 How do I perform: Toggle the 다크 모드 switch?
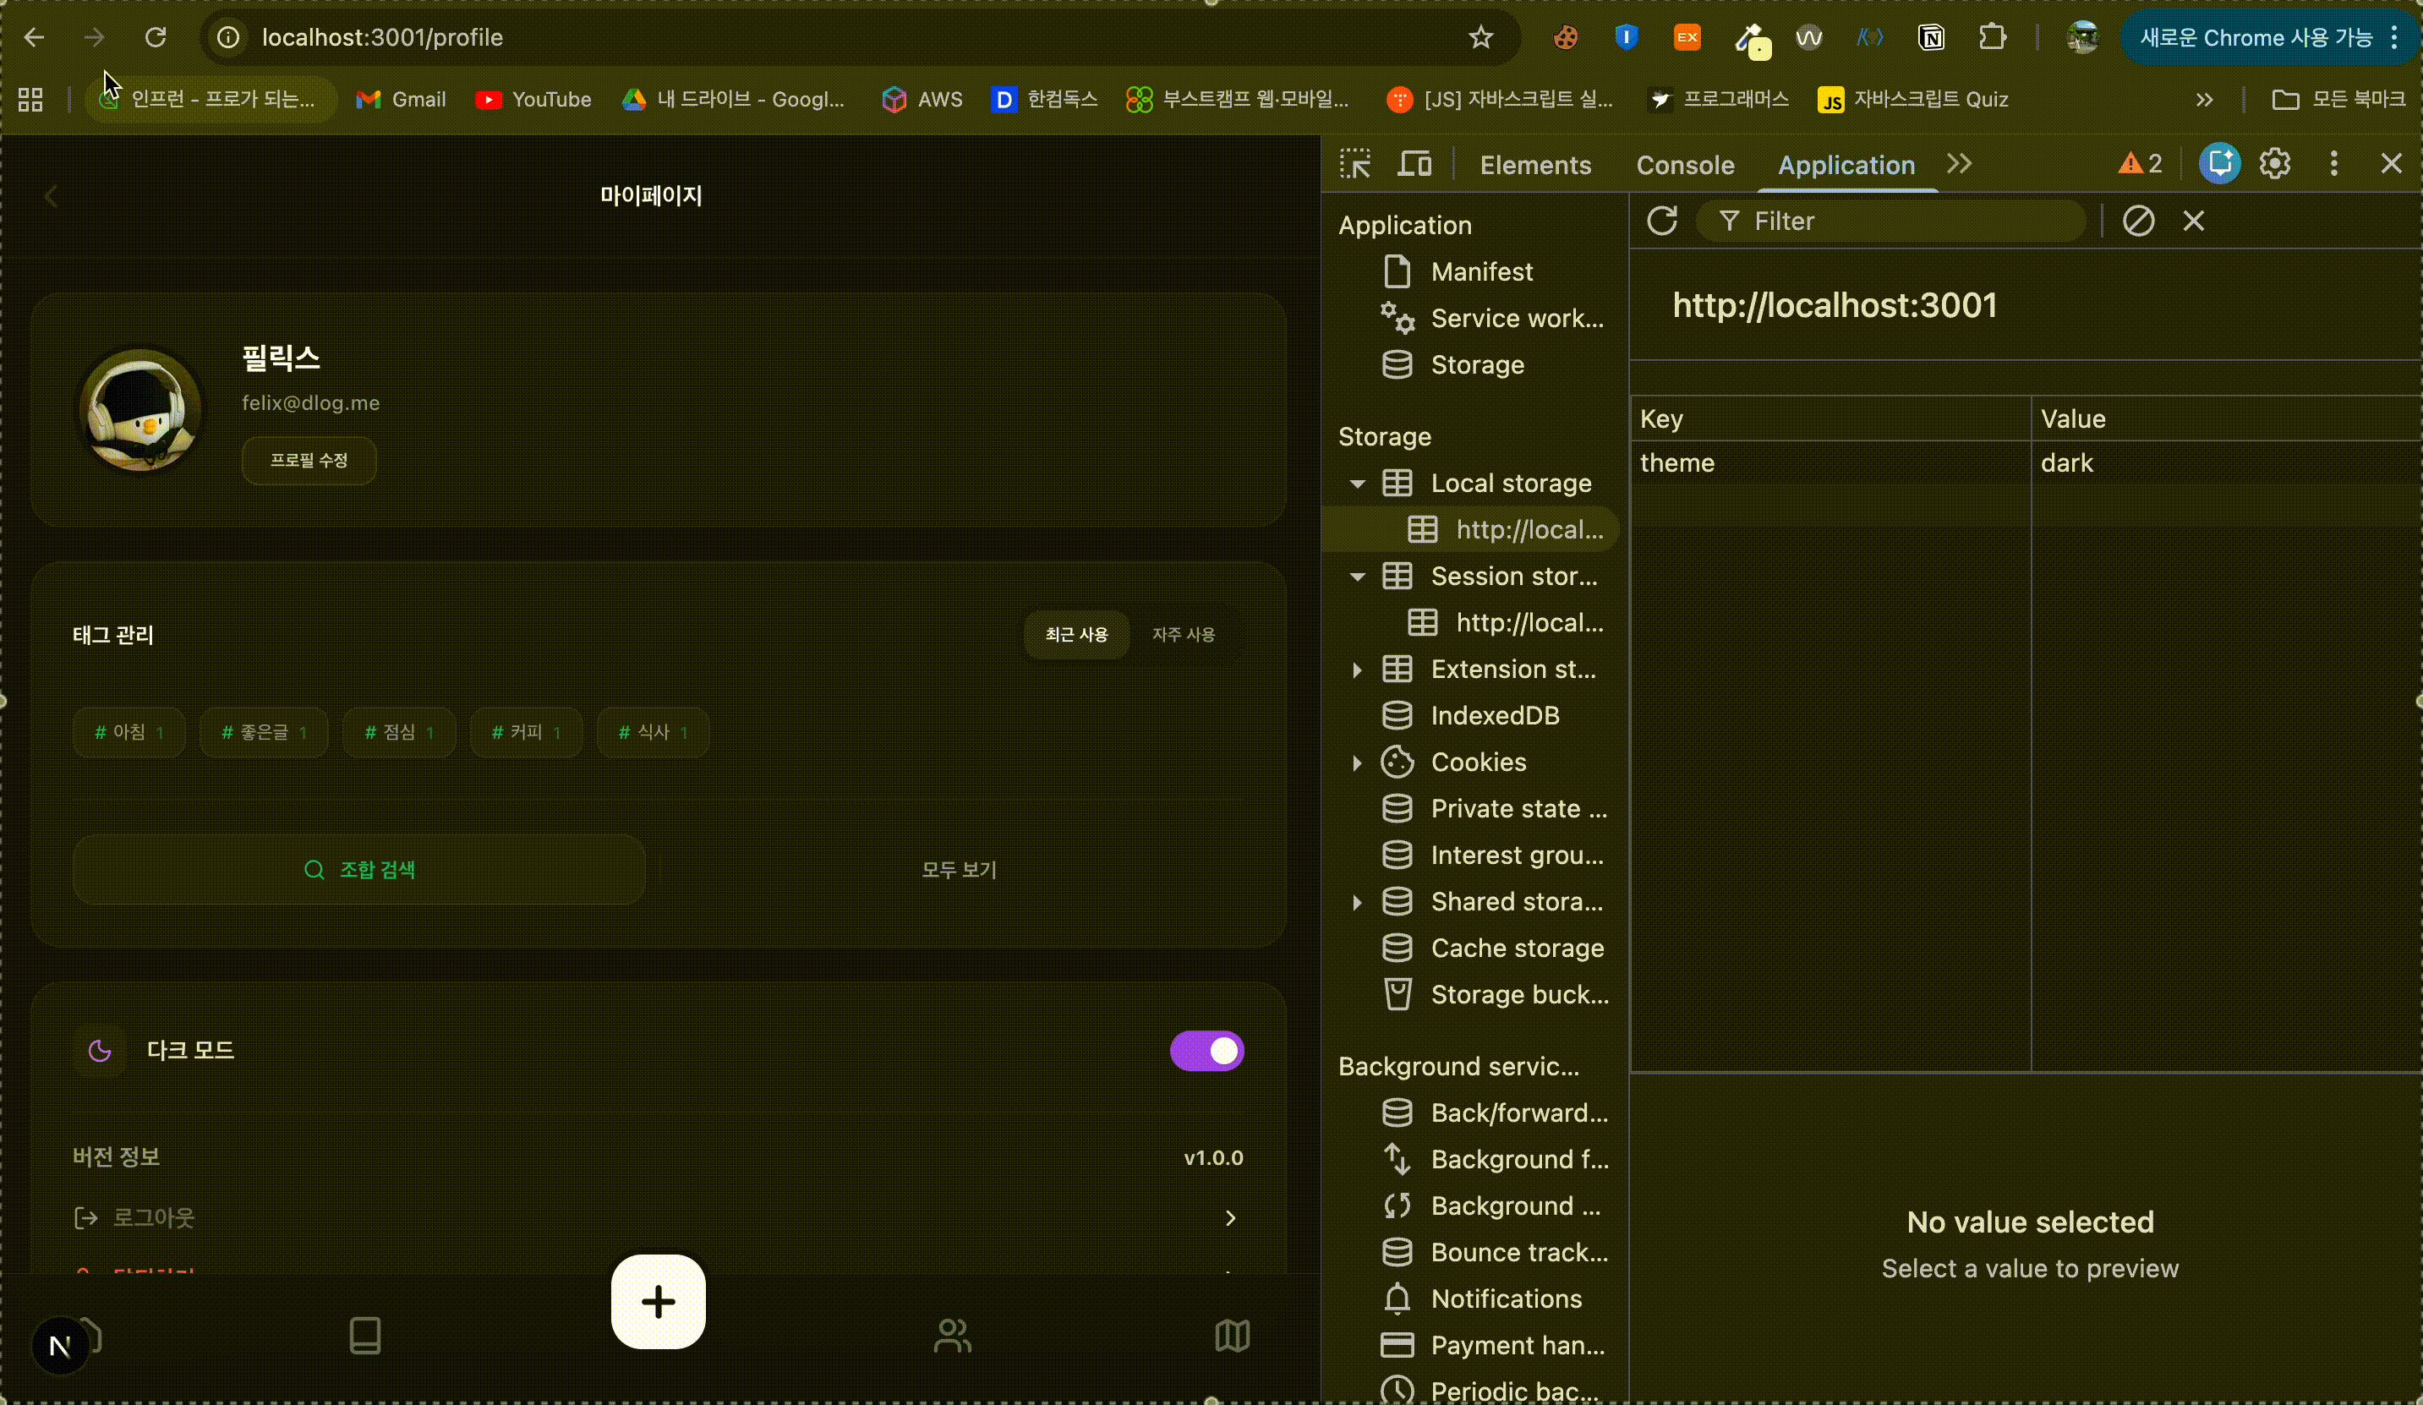pos(1206,1051)
